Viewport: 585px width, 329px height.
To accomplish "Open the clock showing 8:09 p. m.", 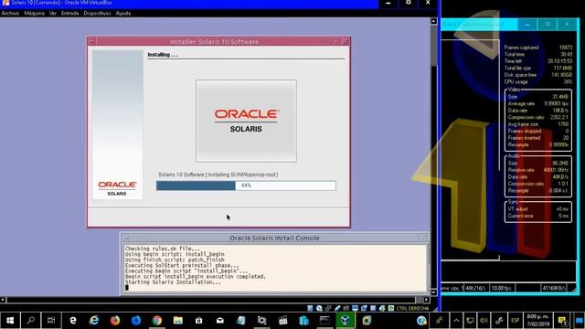I will [x=537, y=320].
